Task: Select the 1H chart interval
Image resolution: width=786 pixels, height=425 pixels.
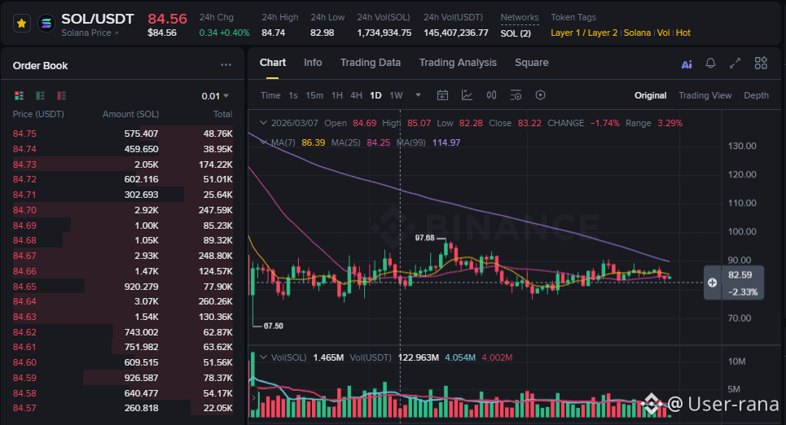Action: point(337,95)
